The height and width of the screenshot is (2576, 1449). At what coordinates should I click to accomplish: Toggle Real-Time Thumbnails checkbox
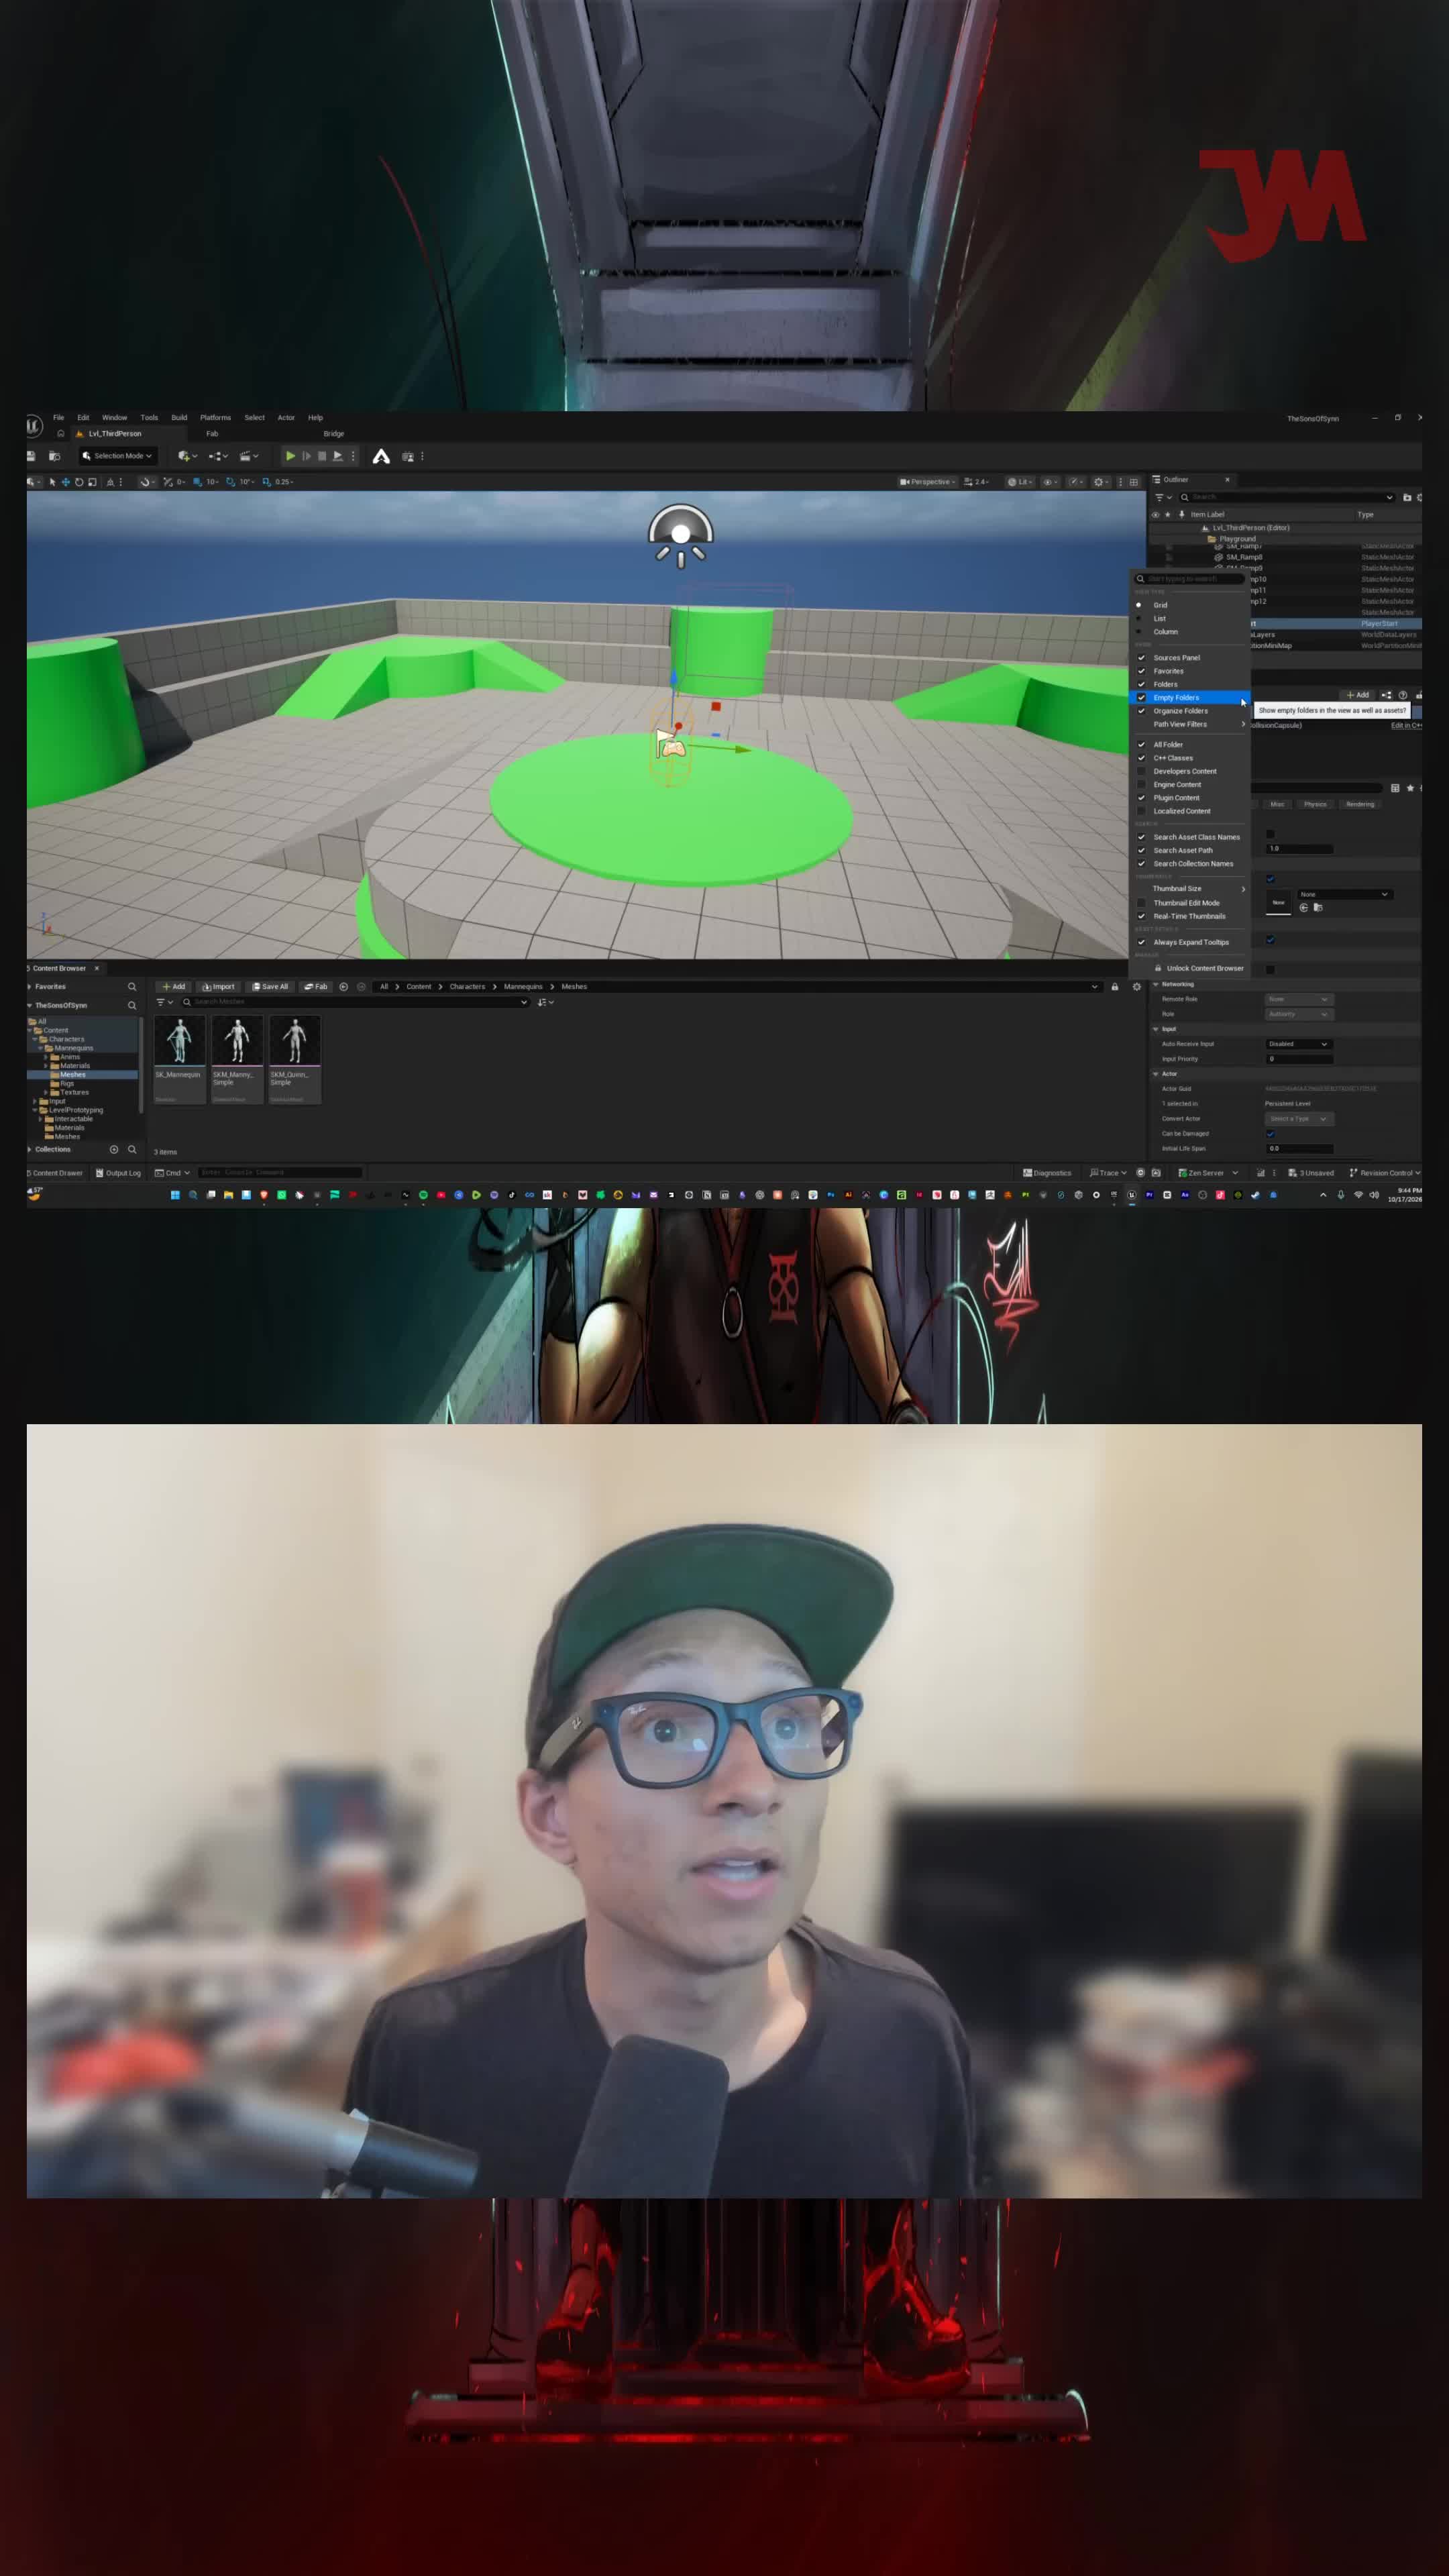[1141, 916]
